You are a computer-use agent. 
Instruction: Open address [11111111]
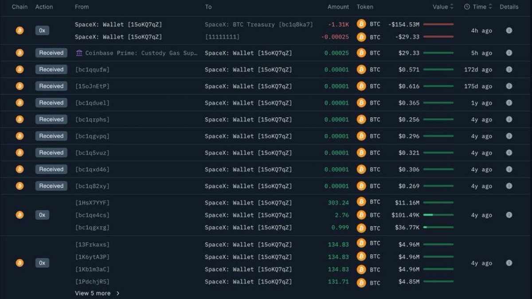[x=222, y=37]
